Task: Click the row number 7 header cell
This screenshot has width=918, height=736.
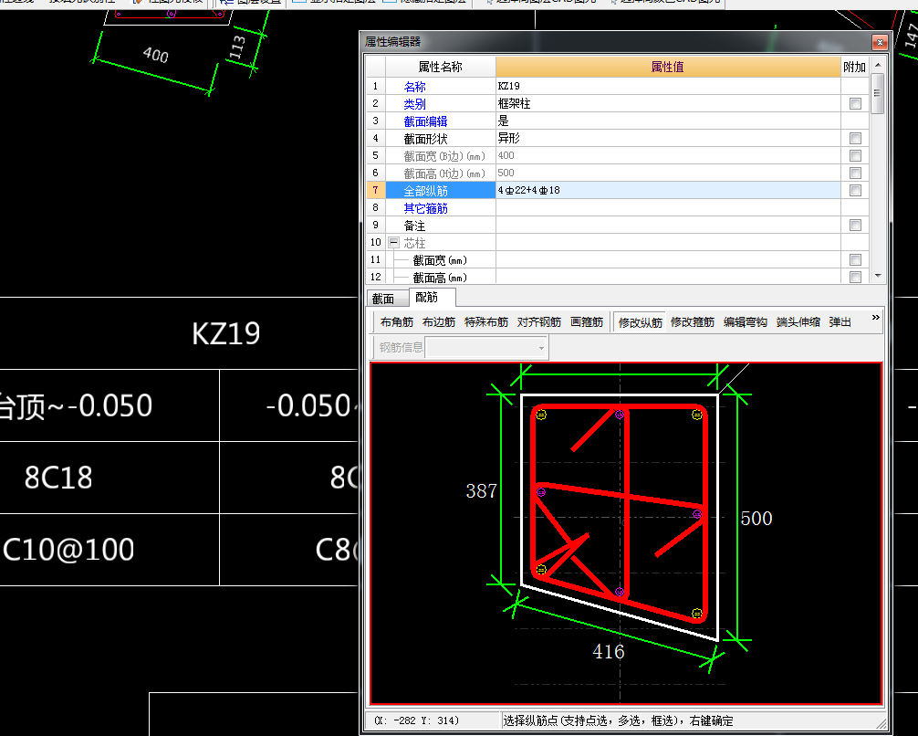Action: point(375,191)
